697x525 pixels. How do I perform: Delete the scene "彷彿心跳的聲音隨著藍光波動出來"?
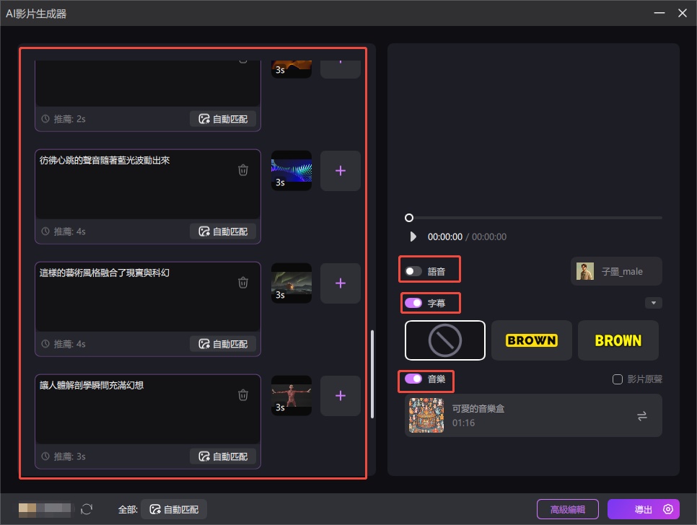coord(243,170)
